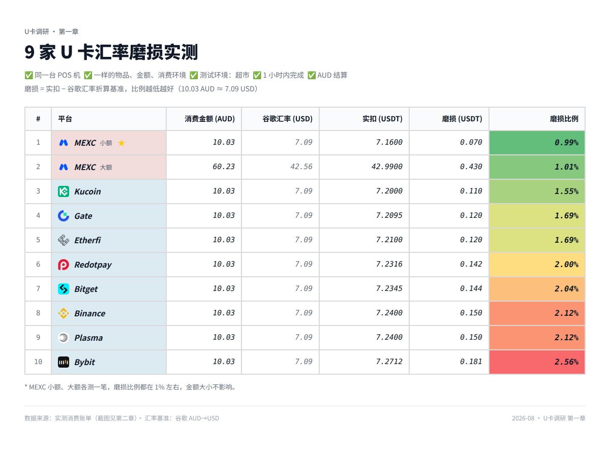The image size is (610, 457).
Task: Click the 7.2095 charge value for Gate
Action: click(x=389, y=216)
